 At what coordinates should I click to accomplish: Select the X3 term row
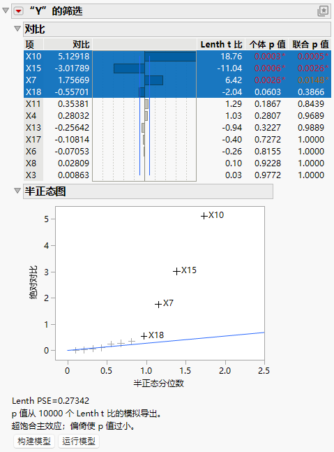click(x=177, y=175)
